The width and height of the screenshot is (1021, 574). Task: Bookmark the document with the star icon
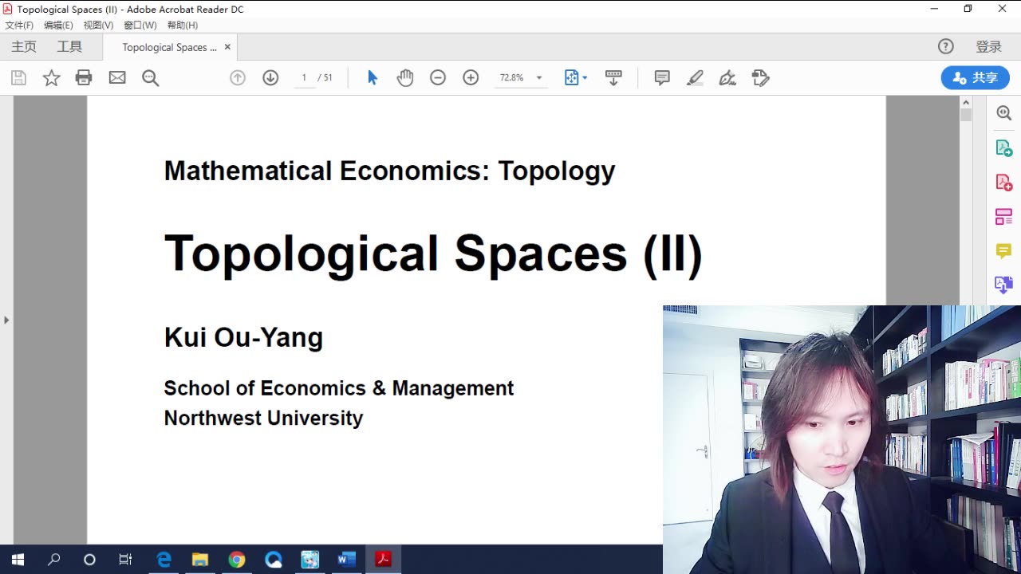coord(51,77)
